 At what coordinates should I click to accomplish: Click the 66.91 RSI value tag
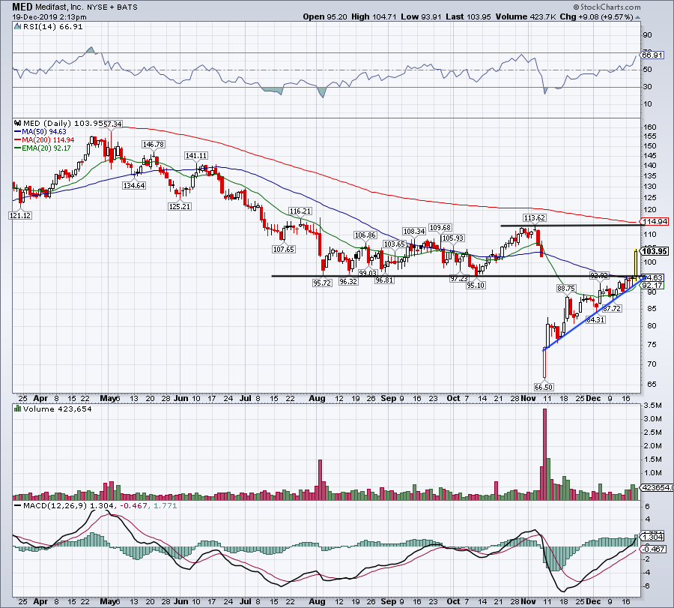(652, 55)
